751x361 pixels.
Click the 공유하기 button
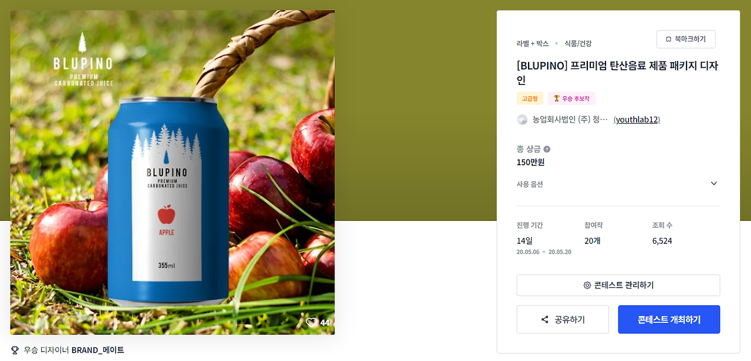pos(563,319)
